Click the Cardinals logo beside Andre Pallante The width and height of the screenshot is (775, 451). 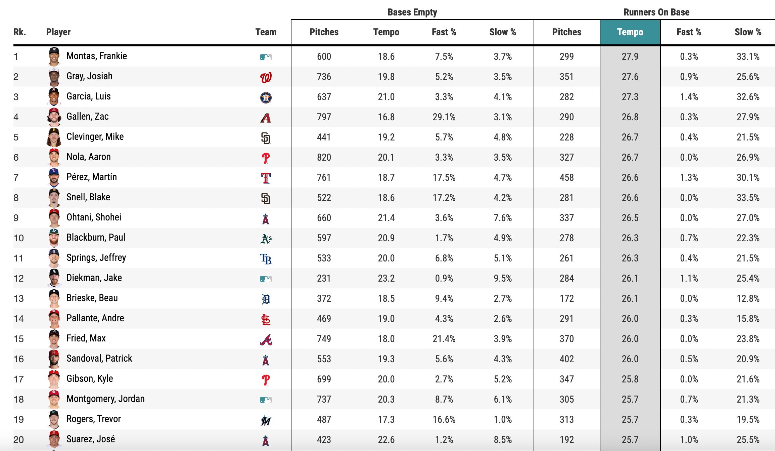266,319
